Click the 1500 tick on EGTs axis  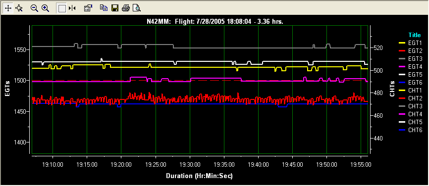(20, 81)
